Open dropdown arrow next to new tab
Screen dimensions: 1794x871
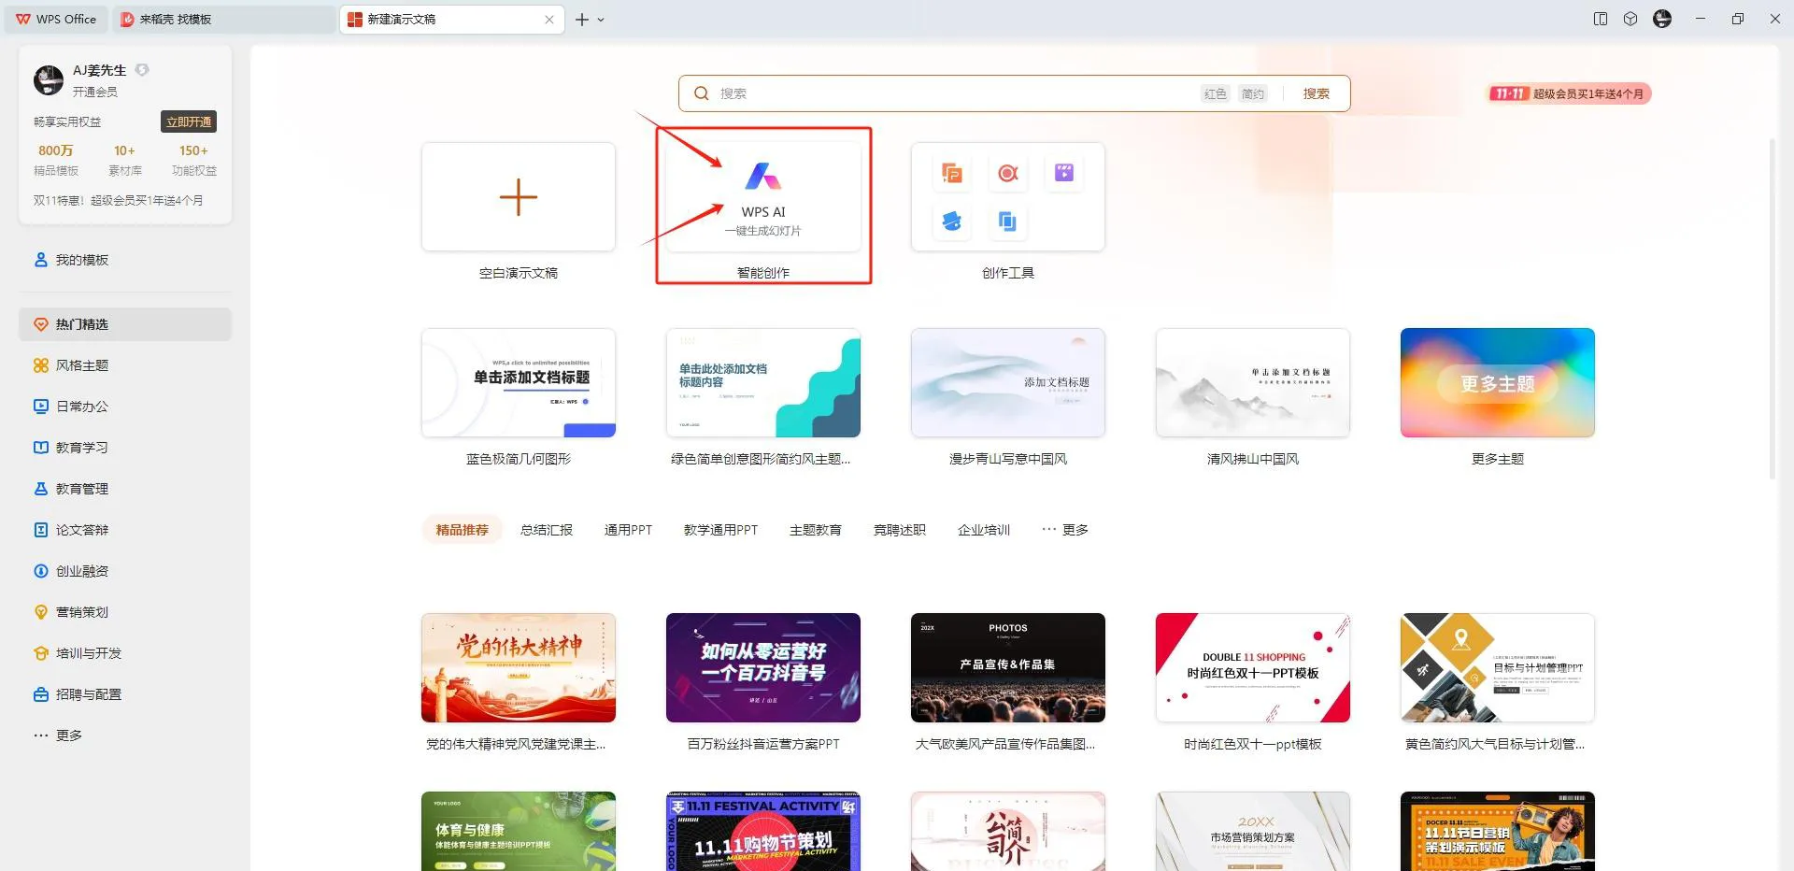[601, 19]
